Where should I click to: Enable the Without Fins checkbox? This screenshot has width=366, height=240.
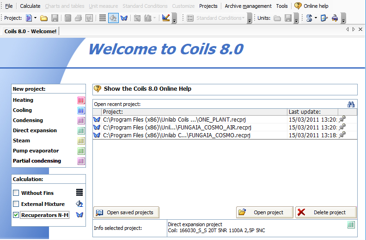16,193
